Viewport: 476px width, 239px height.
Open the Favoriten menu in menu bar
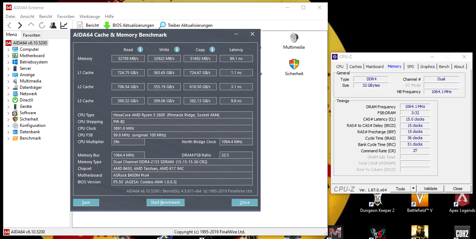(x=66, y=16)
